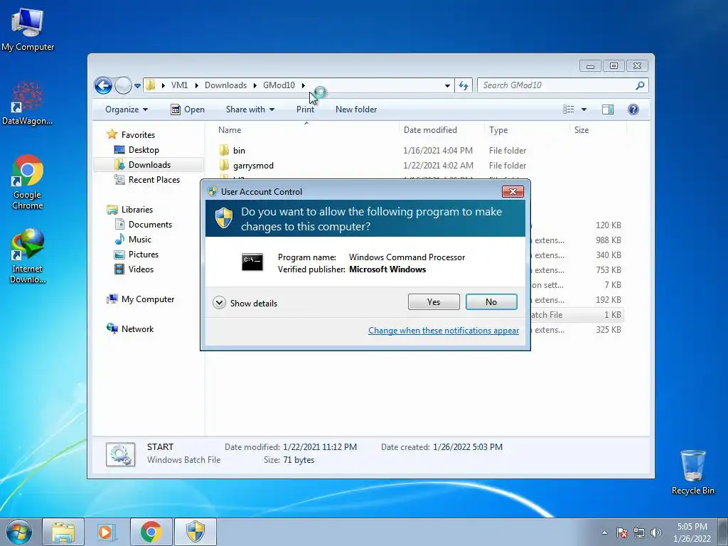Open the views options dropdown arrow
Viewport: 728px width, 546px height.
(584, 109)
